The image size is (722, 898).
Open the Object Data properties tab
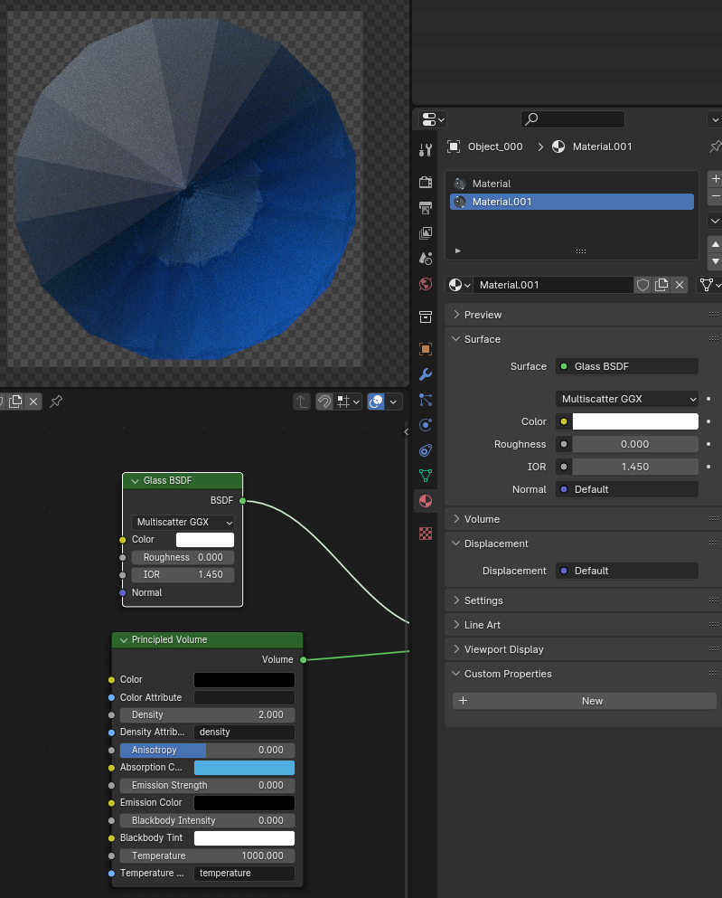pos(425,476)
